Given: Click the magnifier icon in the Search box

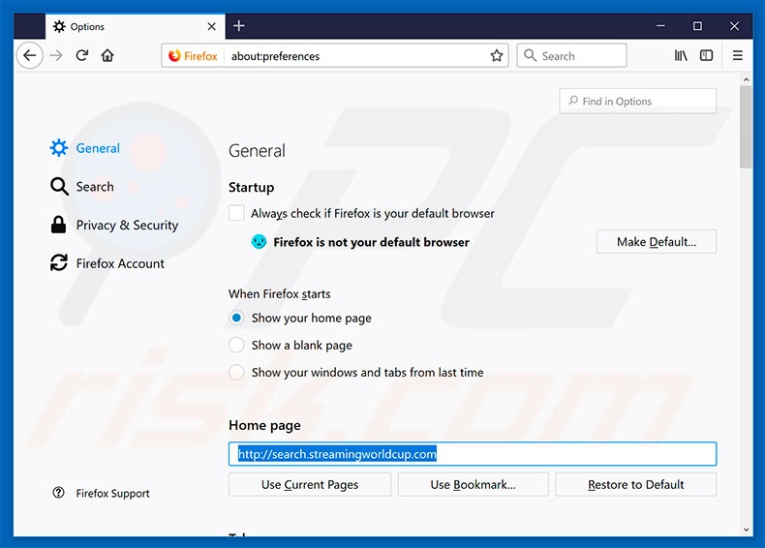Looking at the screenshot, I should [x=530, y=55].
